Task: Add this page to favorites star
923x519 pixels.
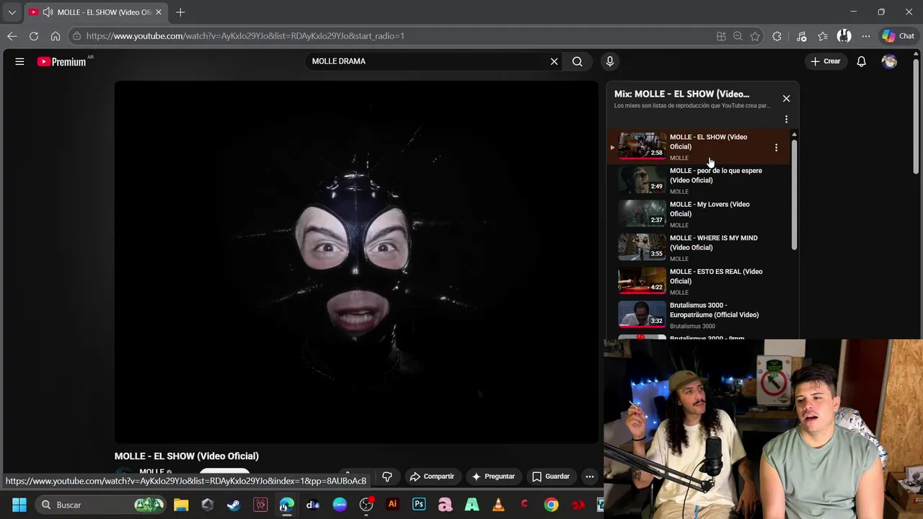Action: pos(755,36)
